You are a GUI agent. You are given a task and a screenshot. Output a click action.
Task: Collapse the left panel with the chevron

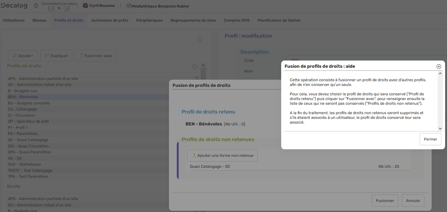(x=200, y=39)
